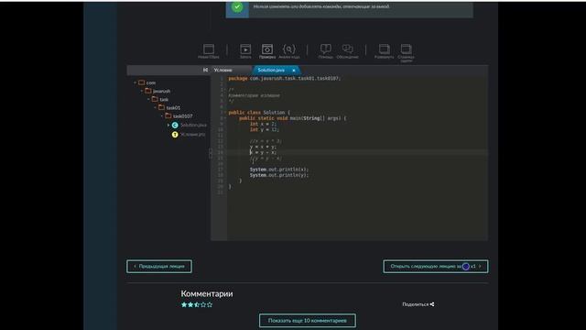Rate with the third star
Image resolution: width=586 pixels, height=330 pixels.
[x=197, y=304]
